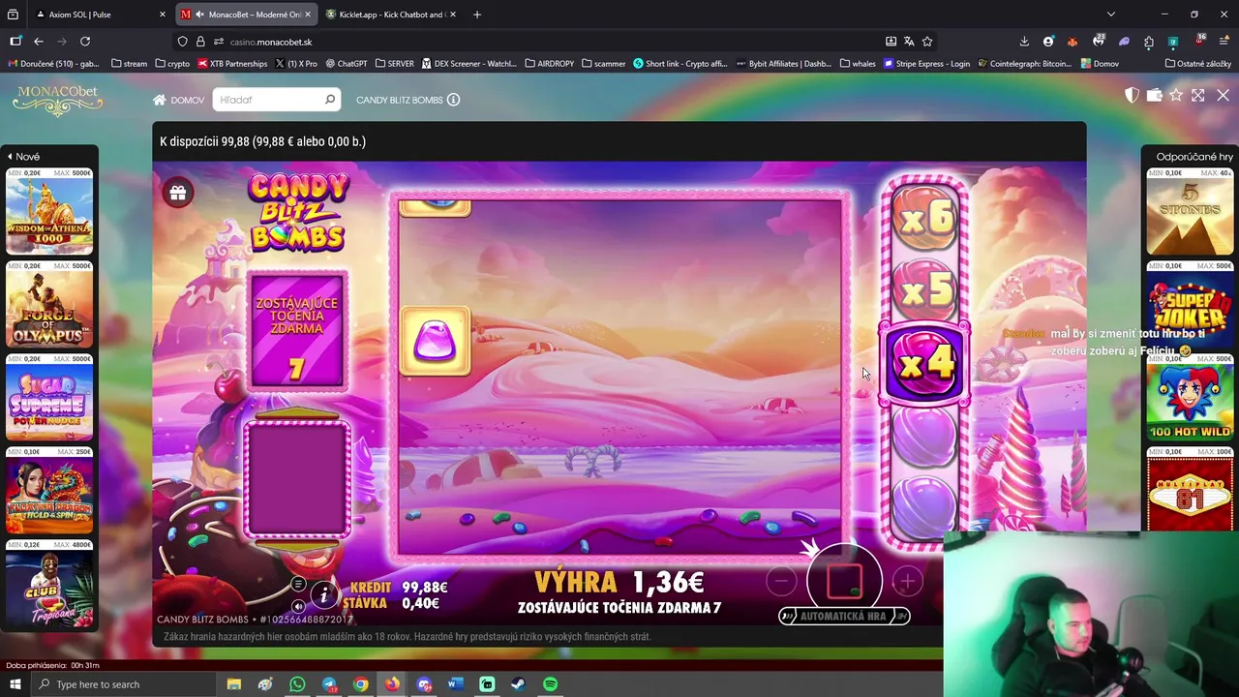Open the wallet deposit icon
The width and height of the screenshot is (1239, 697).
click(x=1154, y=95)
